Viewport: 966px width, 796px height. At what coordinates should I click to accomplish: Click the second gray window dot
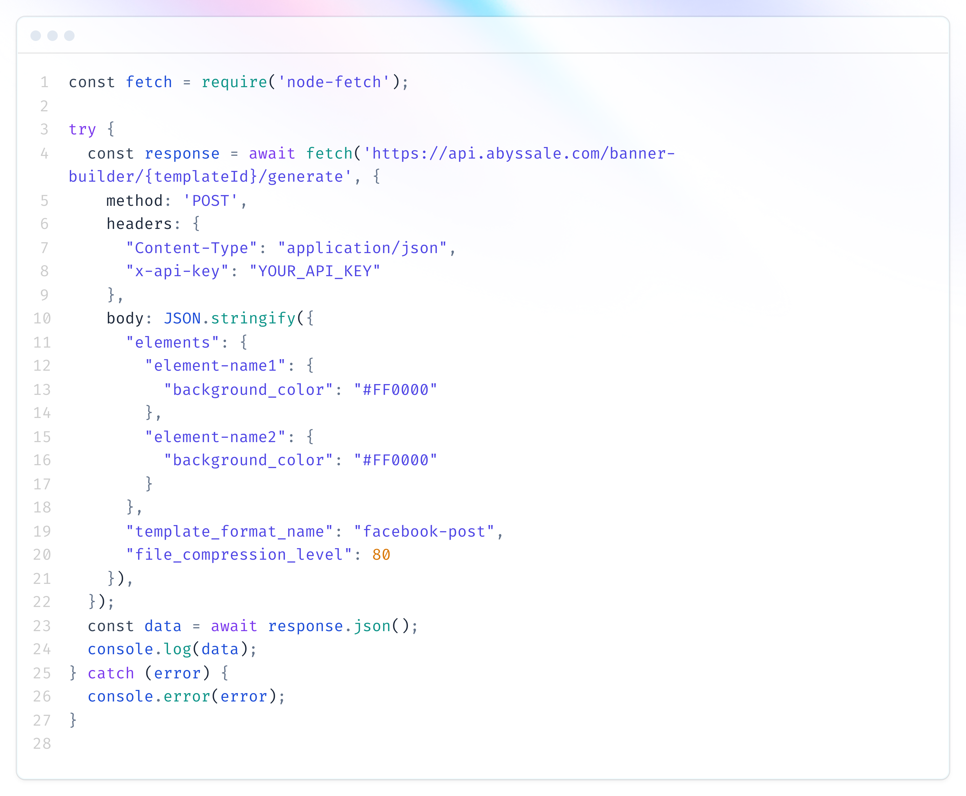53,36
